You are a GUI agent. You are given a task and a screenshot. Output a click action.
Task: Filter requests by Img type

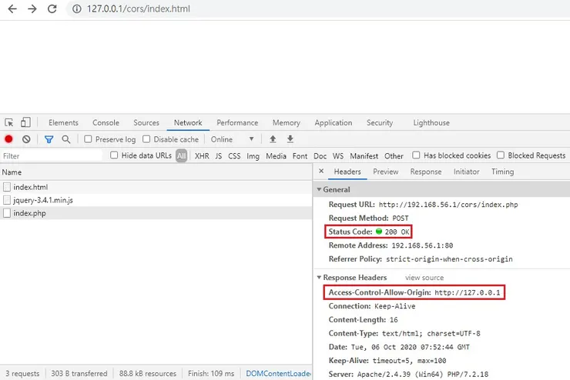(253, 156)
